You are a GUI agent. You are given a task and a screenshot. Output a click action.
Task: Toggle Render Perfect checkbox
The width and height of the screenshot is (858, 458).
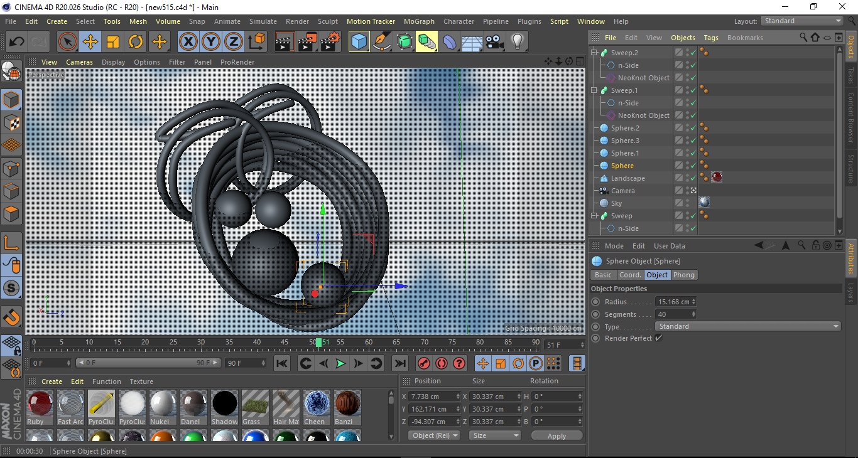pyautogui.click(x=658, y=338)
